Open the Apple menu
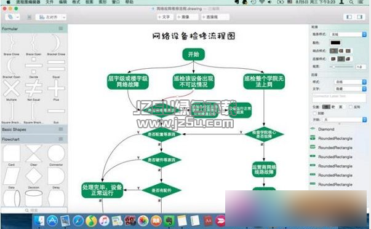Screen dimensions: 371x229 9,2
